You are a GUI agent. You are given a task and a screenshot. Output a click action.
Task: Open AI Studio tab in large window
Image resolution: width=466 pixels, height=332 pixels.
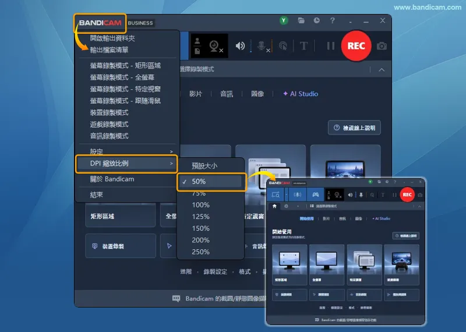click(x=301, y=94)
